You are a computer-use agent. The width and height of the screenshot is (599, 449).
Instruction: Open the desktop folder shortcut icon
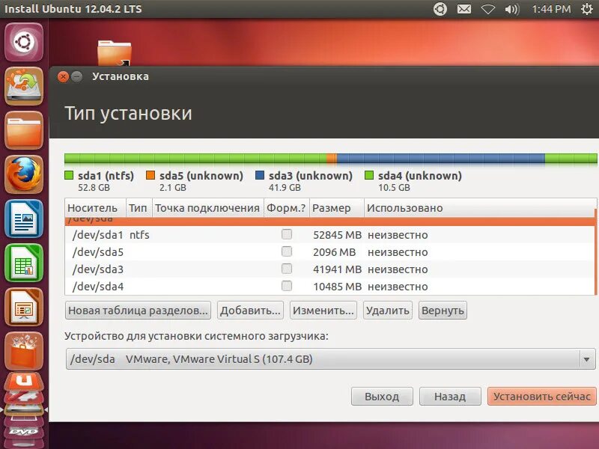(x=115, y=52)
